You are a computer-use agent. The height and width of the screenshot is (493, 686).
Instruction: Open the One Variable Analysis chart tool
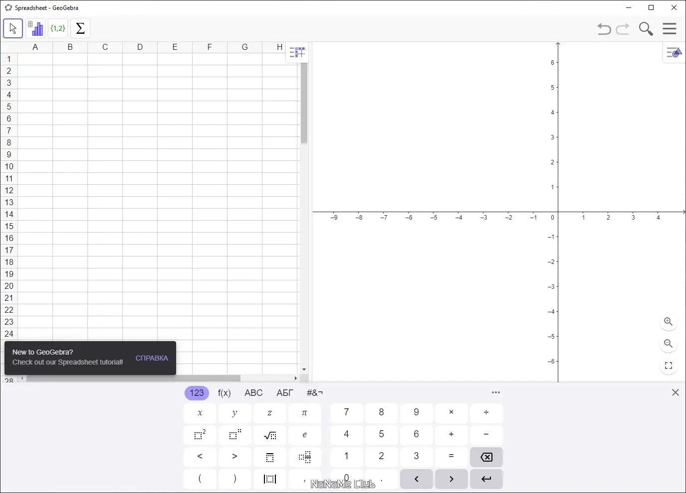click(x=35, y=28)
